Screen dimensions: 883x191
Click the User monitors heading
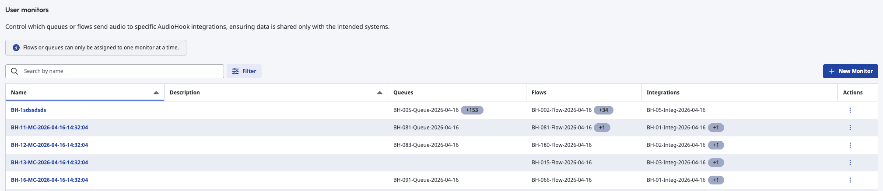(x=27, y=10)
